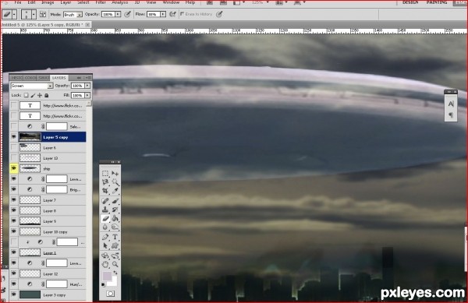This screenshot has width=468, height=303.
Task: Enable lock all padlock icon
Action: (46, 95)
